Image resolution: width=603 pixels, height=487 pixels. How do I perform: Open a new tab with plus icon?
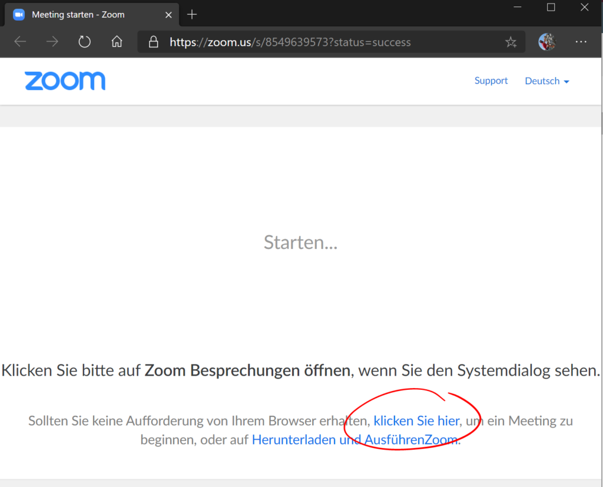tap(191, 15)
